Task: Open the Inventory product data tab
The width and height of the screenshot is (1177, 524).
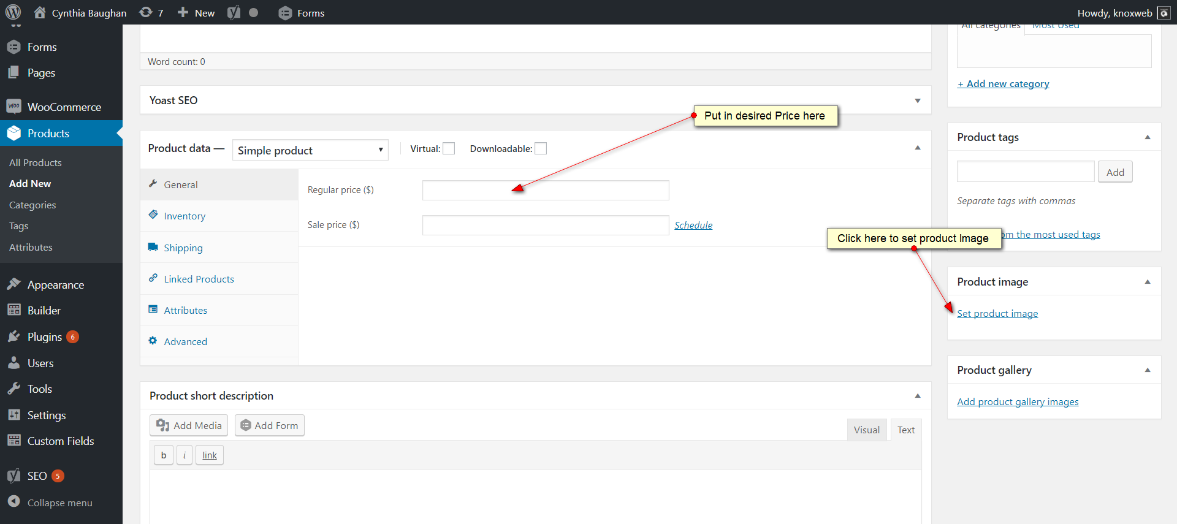Action: (x=219, y=216)
